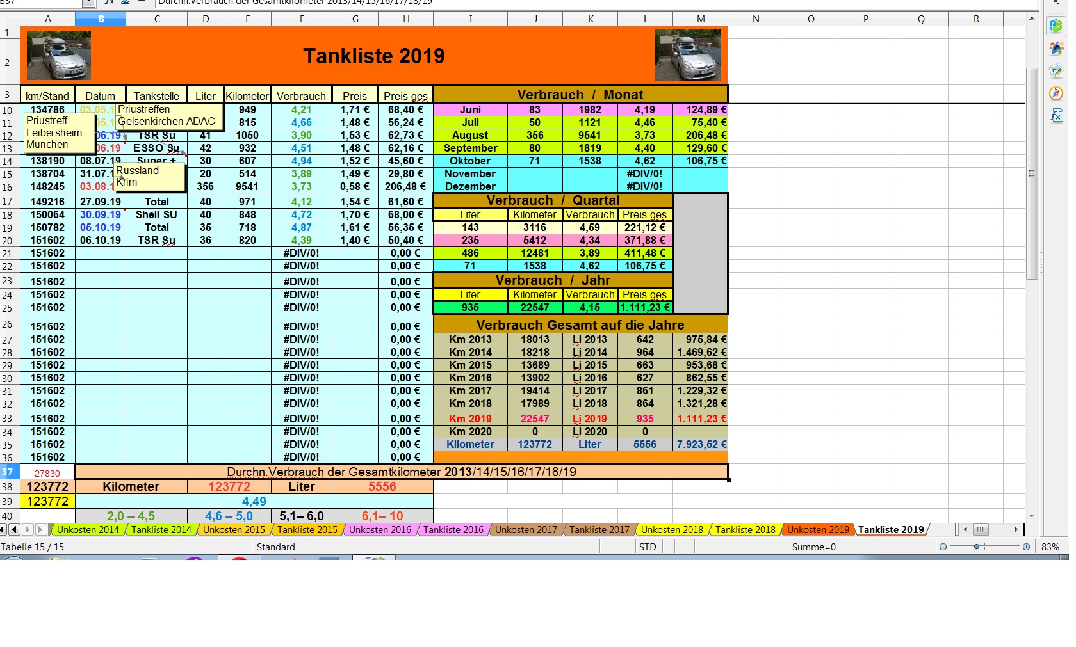Open the sidebar Gallery deck
The height and width of the screenshot is (647, 1076).
click(1056, 71)
